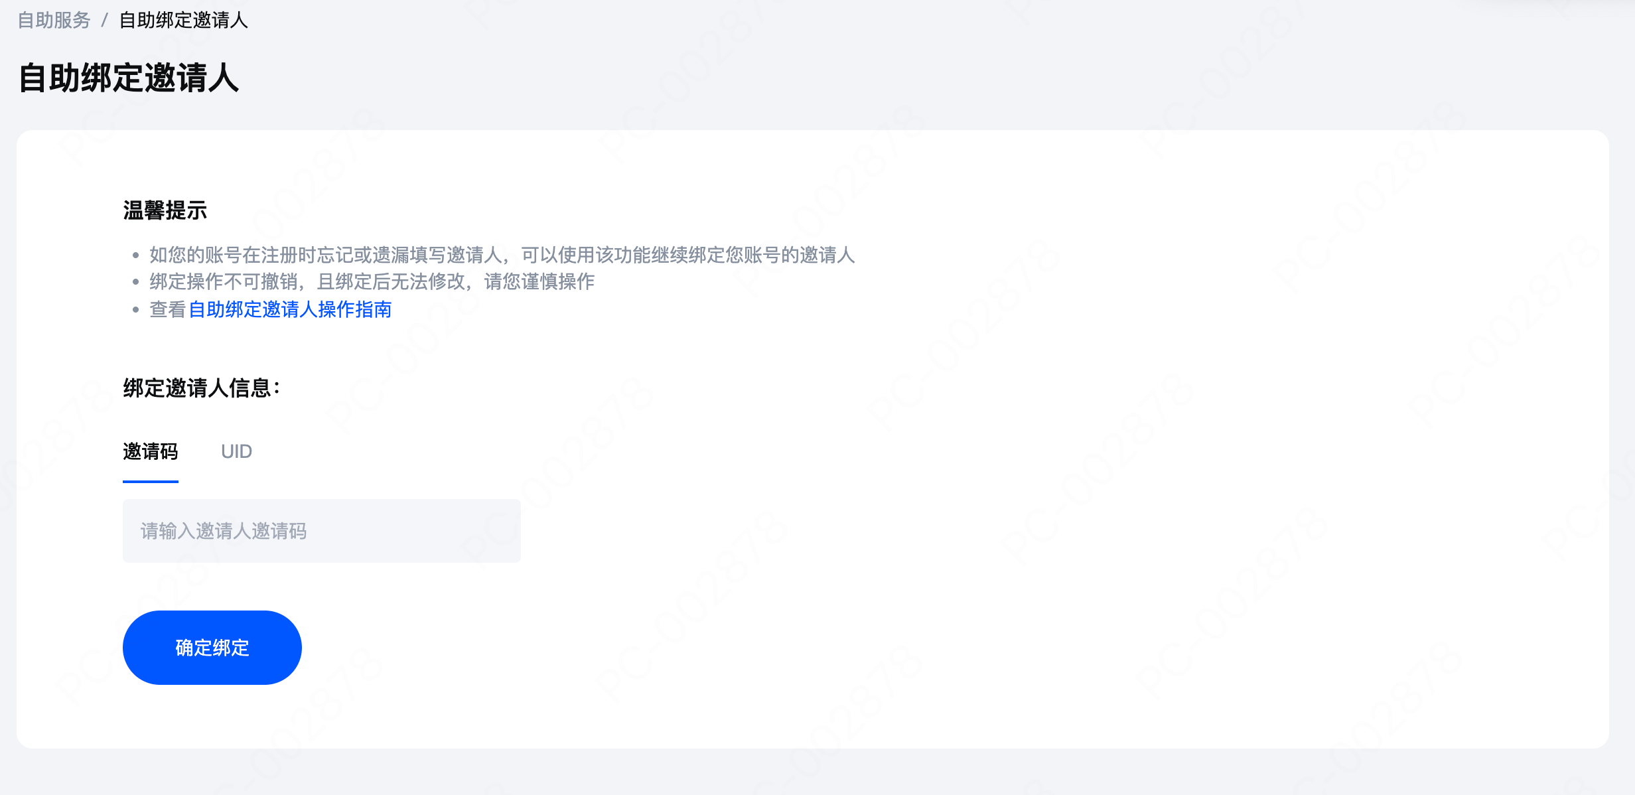Click the 查看 text before the guide link

coord(168,309)
